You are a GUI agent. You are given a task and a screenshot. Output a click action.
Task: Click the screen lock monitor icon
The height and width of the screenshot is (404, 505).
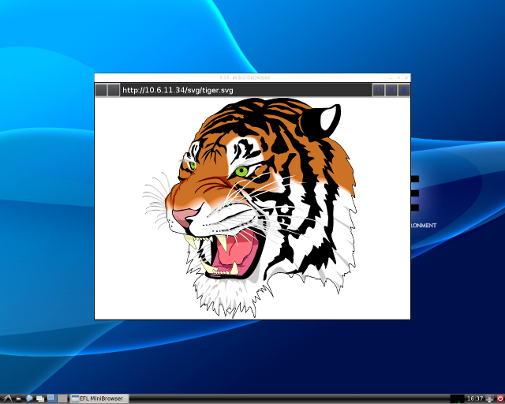489,398
